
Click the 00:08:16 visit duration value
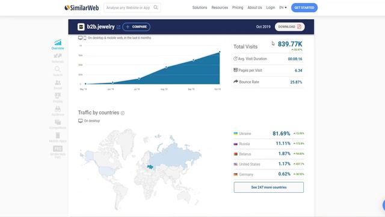(295, 59)
